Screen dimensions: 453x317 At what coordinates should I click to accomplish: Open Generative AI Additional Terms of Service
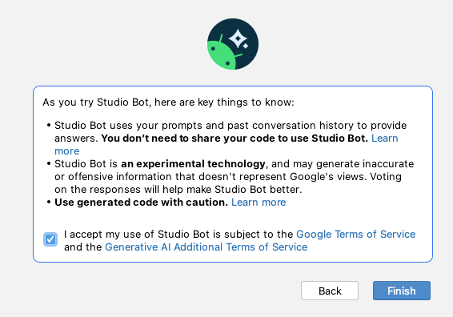[x=206, y=247]
